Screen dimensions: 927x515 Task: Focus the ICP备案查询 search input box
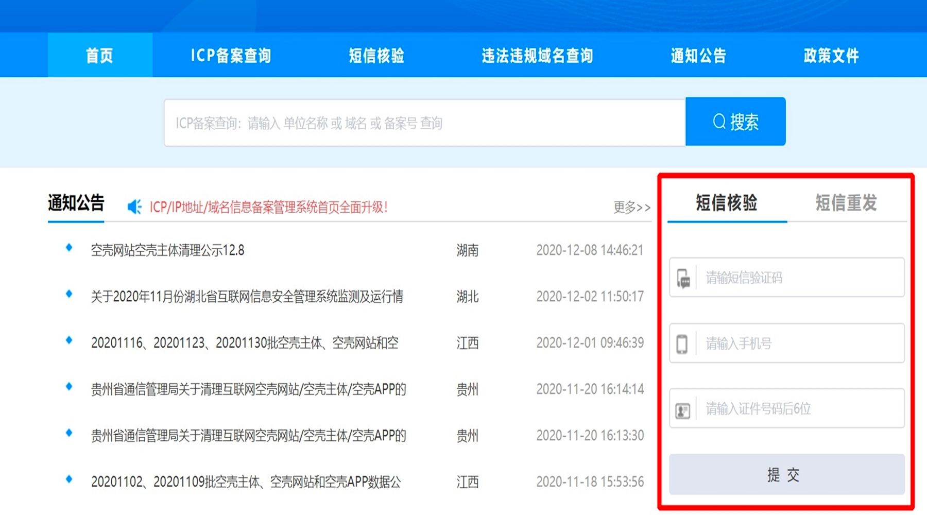coord(424,123)
